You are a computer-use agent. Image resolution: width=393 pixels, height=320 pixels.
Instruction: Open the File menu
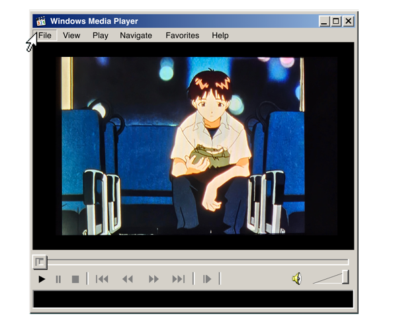45,35
